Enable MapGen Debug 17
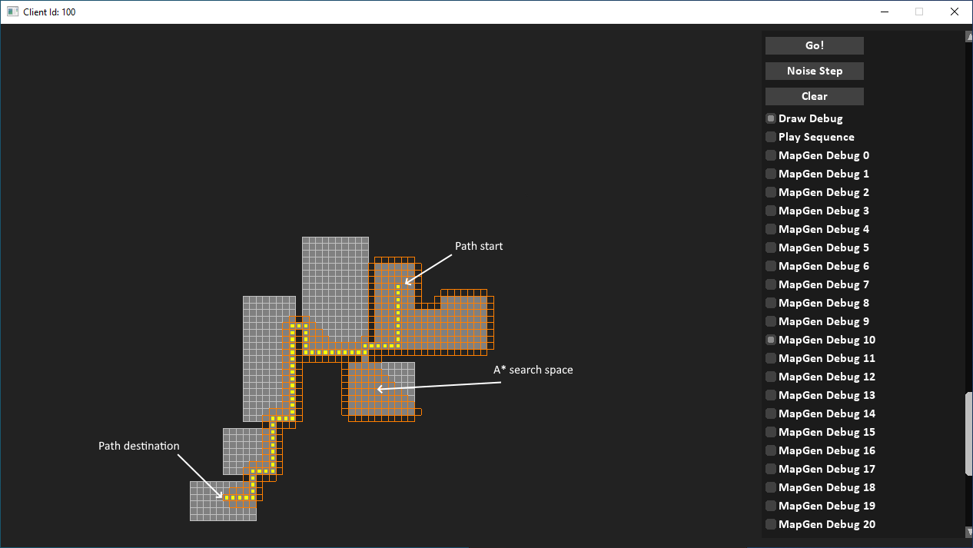 point(770,468)
